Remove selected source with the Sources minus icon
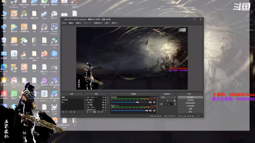The width and height of the screenshot is (255, 143). pos(91,112)
